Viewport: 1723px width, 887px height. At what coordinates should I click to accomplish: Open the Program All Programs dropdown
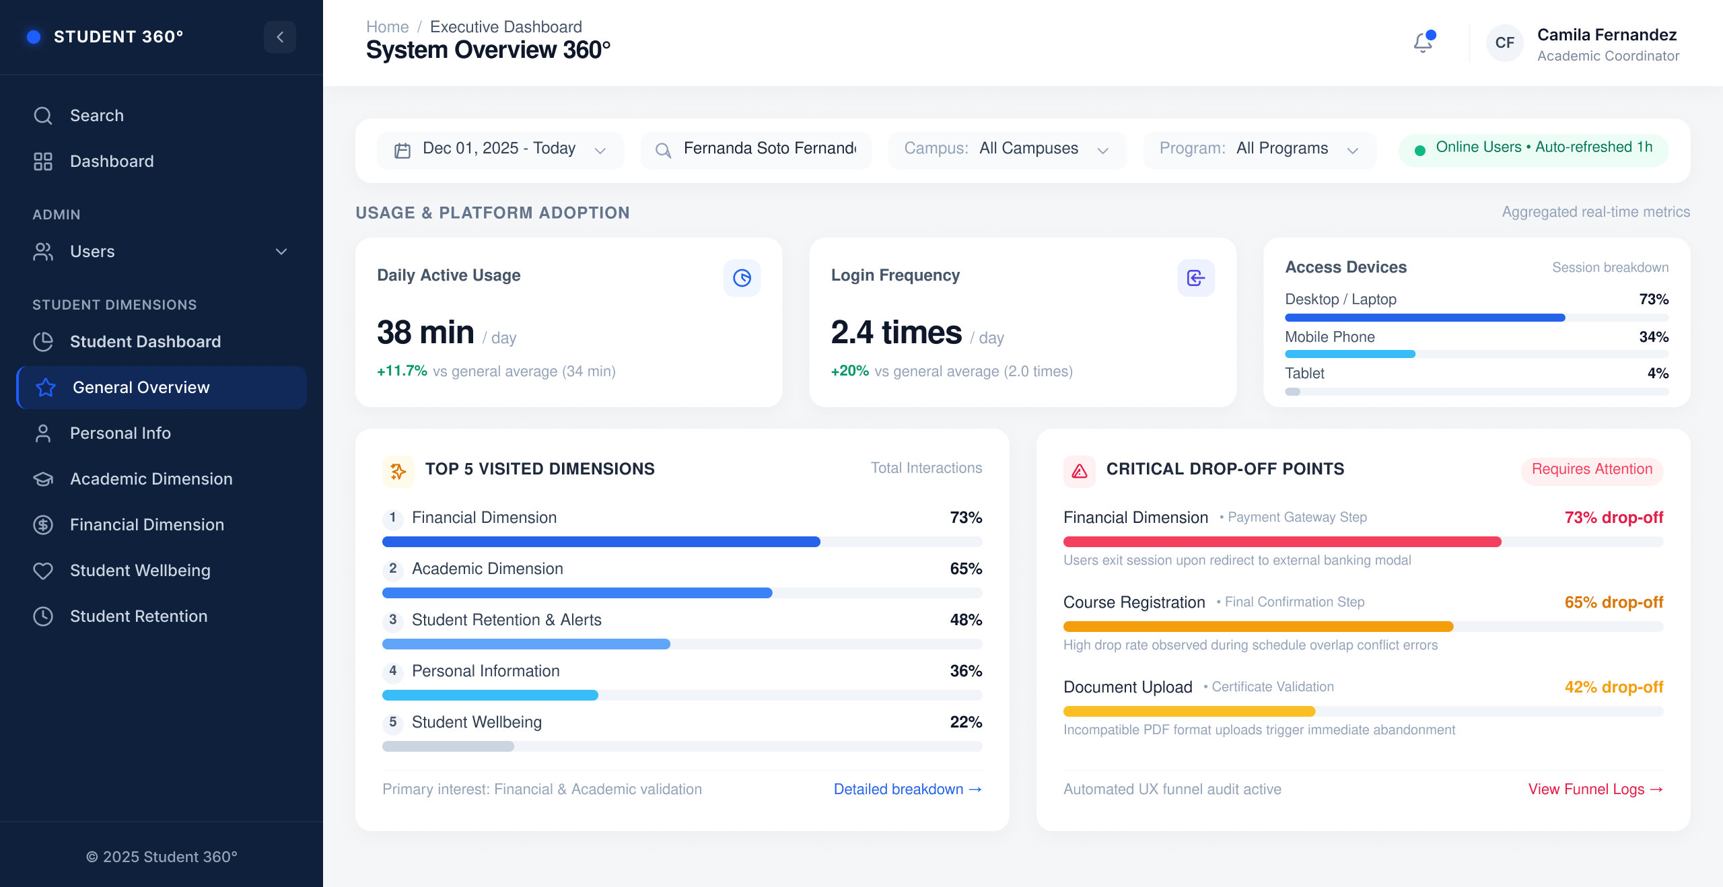click(1259, 149)
